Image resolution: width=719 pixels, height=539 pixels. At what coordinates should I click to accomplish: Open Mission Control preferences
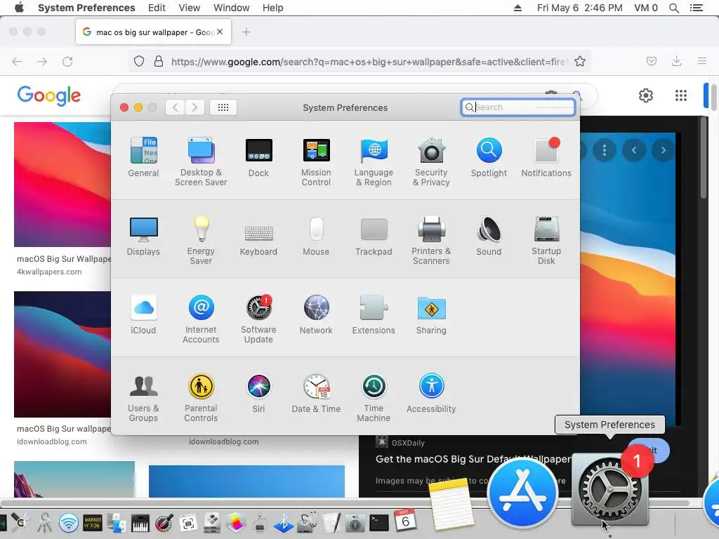[x=316, y=161]
